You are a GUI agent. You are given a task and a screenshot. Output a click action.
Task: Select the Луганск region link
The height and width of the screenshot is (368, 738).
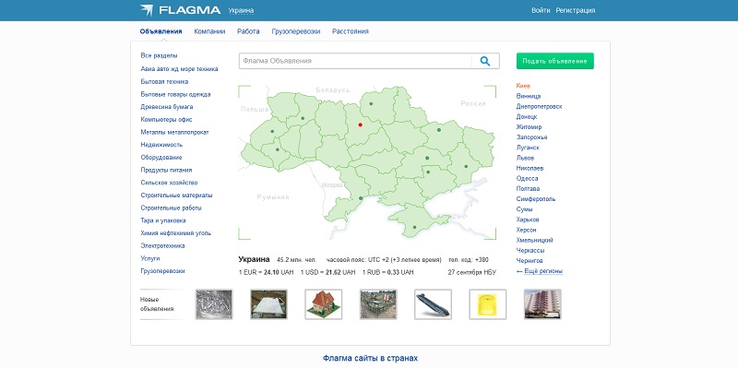[527, 148]
